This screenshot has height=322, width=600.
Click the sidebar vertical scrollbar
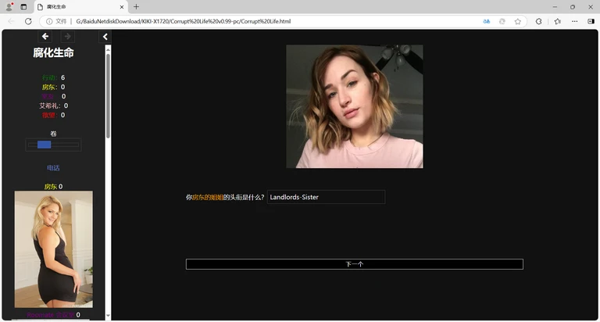pos(108,94)
